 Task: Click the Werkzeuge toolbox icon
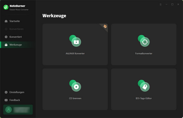(x=6, y=45)
